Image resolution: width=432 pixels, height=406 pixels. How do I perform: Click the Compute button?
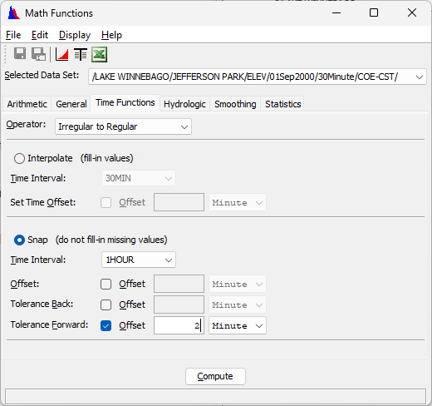(x=215, y=376)
